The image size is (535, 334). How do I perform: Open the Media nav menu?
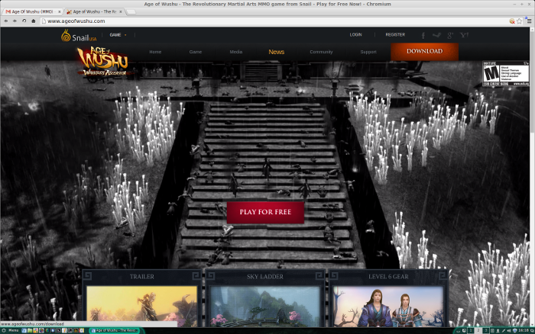pos(235,52)
